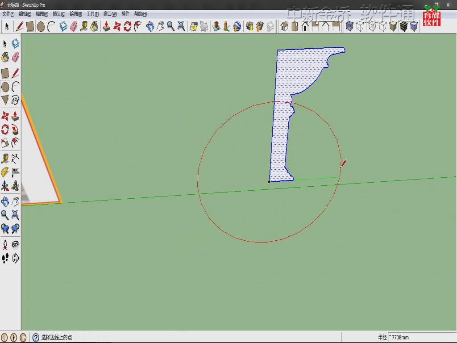Click the 选择边线上的点 status text

57,338
